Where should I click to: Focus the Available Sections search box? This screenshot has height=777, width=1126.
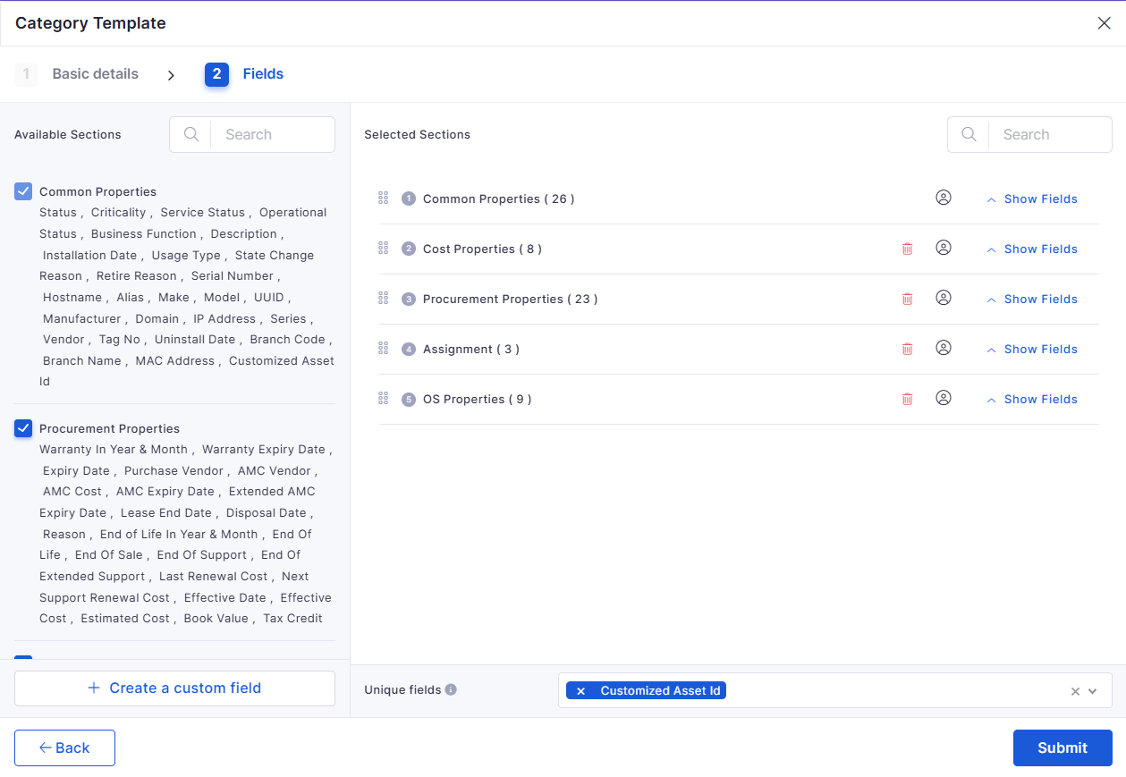(272, 135)
